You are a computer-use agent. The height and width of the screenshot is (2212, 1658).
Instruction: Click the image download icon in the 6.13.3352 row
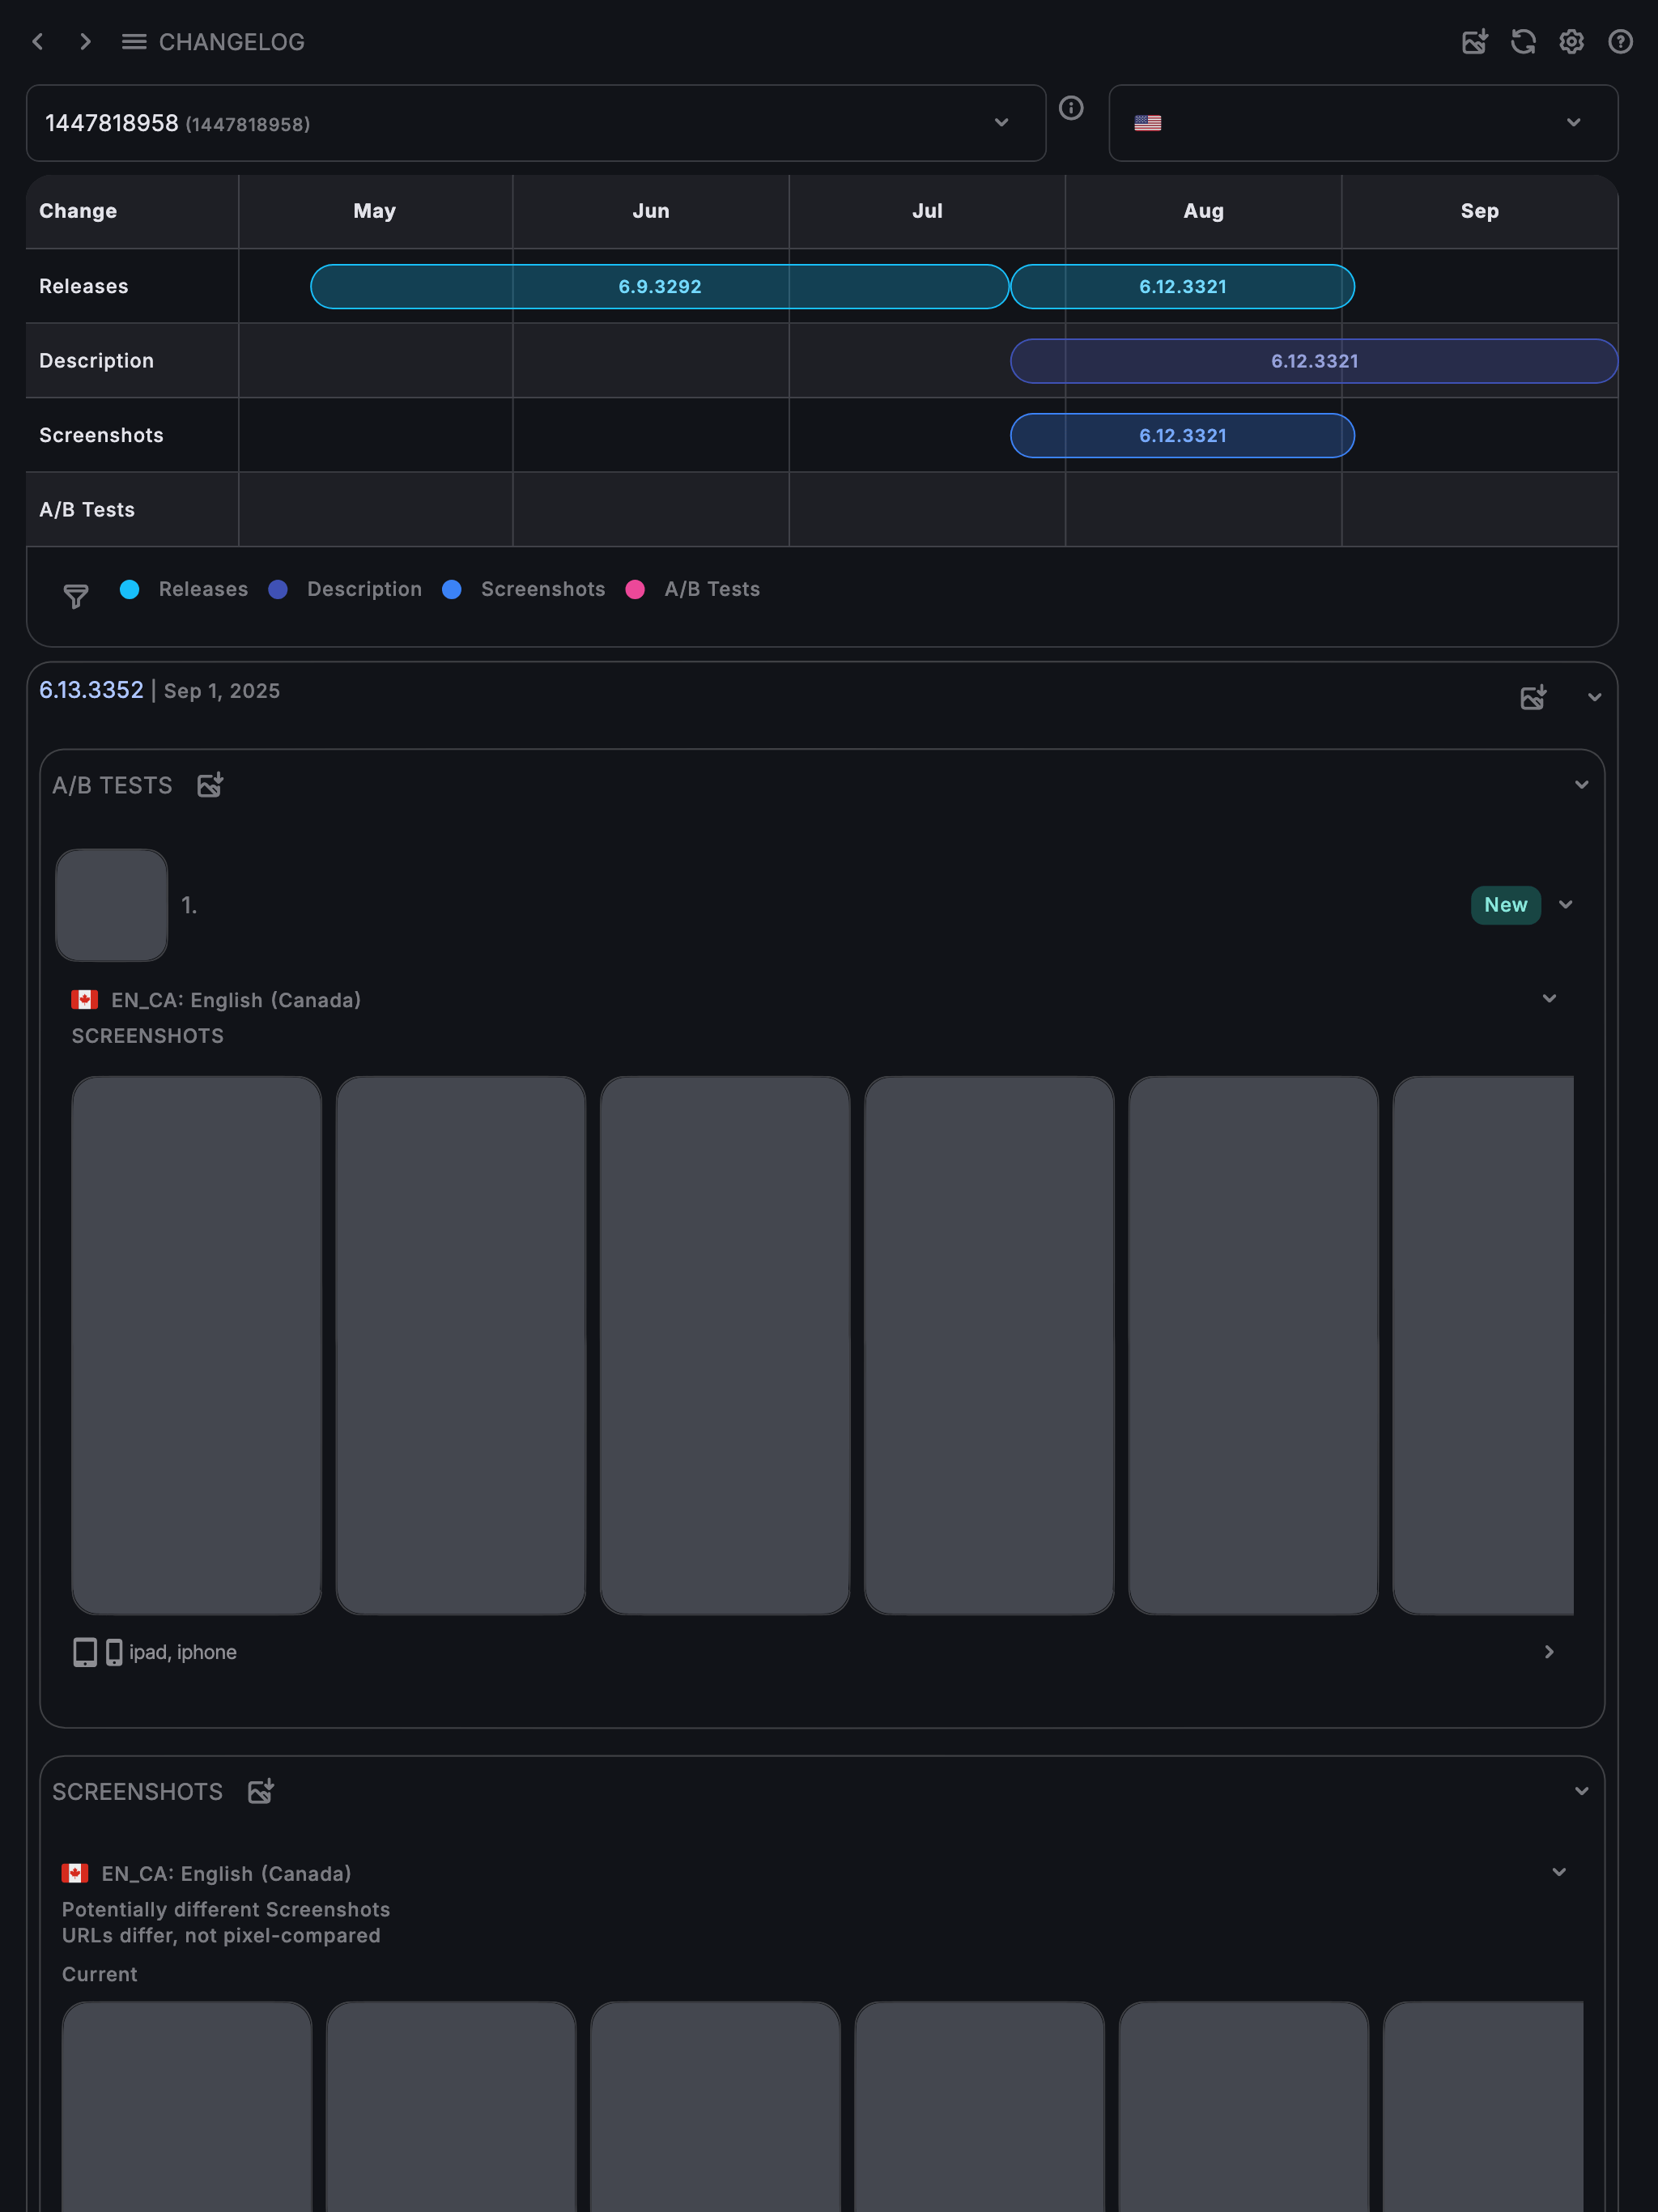(x=1533, y=697)
